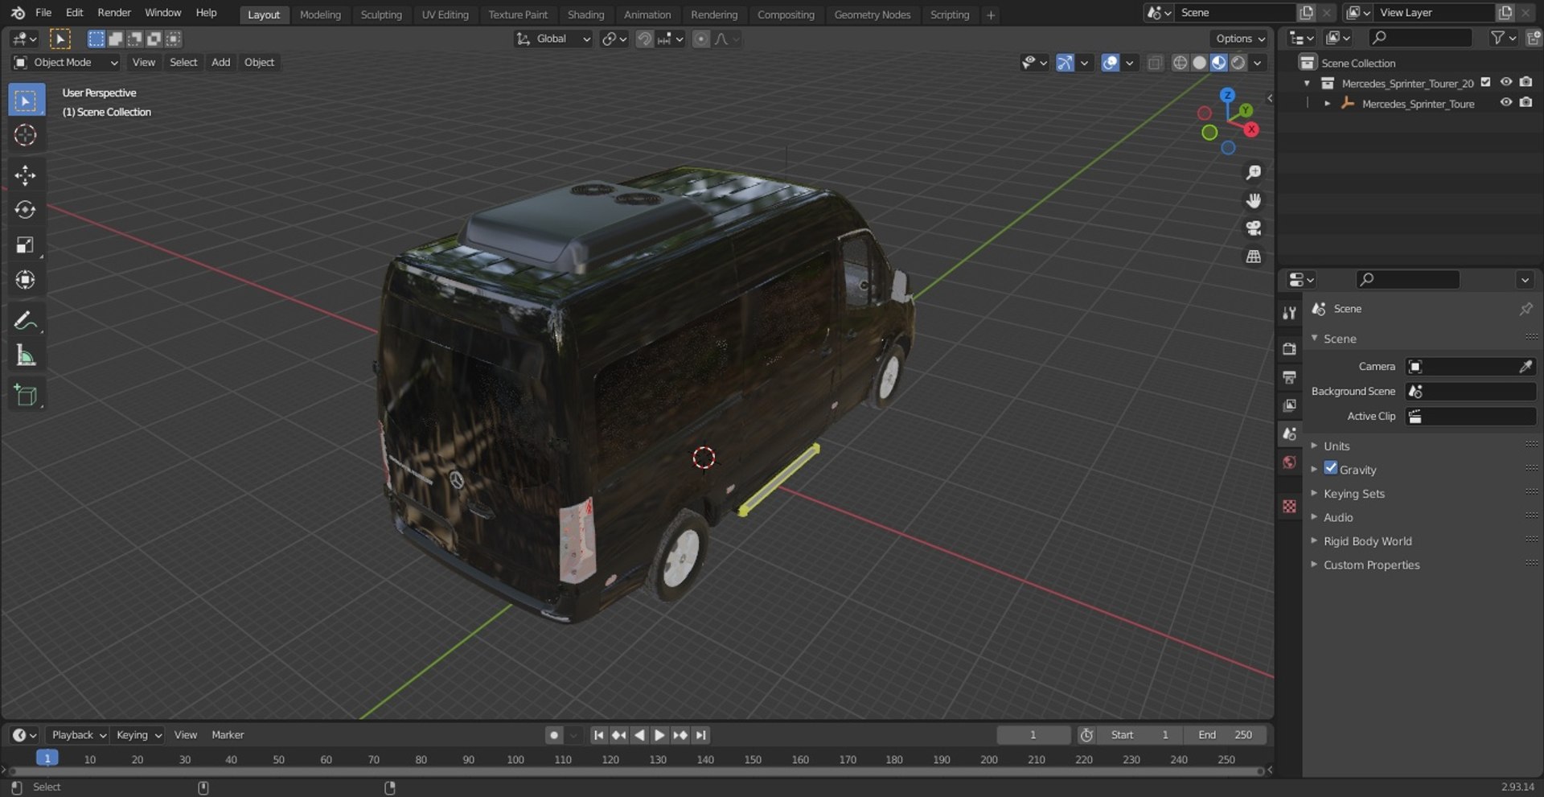Switch to the Shading workspace tab
The height and width of the screenshot is (797, 1544).
585,14
